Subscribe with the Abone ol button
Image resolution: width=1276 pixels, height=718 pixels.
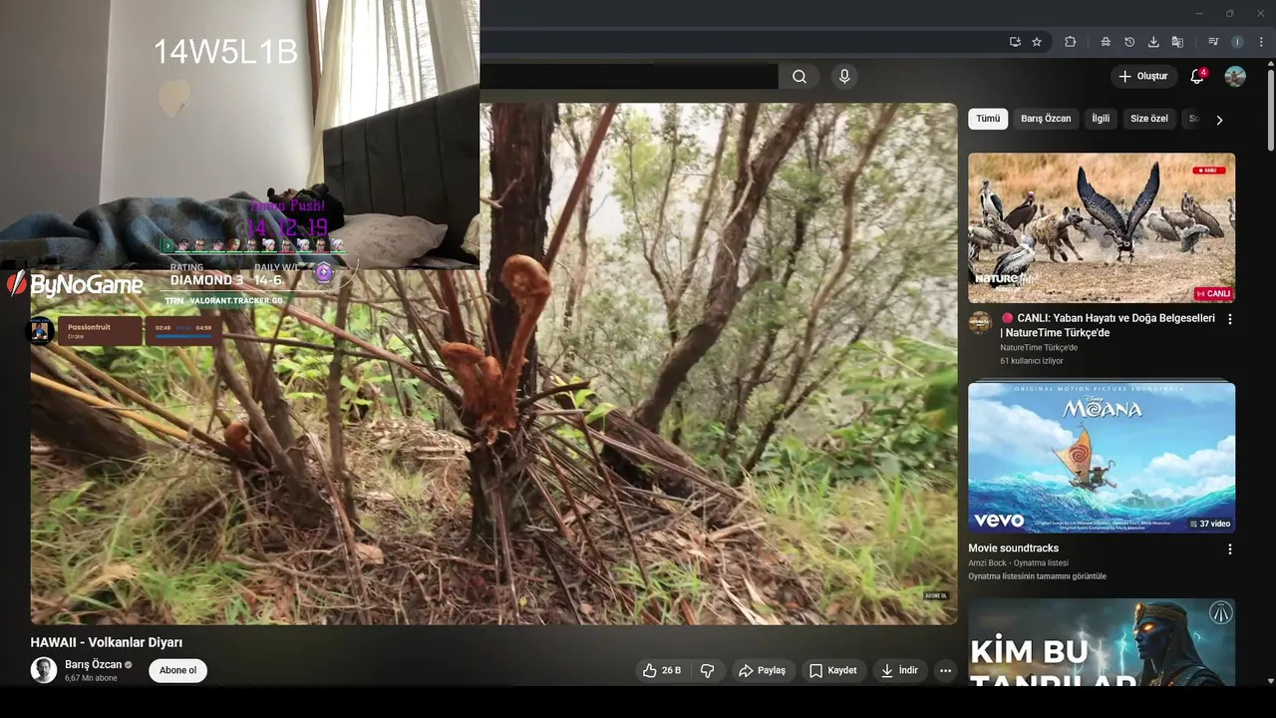pyautogui.click(x=178, y=670)
